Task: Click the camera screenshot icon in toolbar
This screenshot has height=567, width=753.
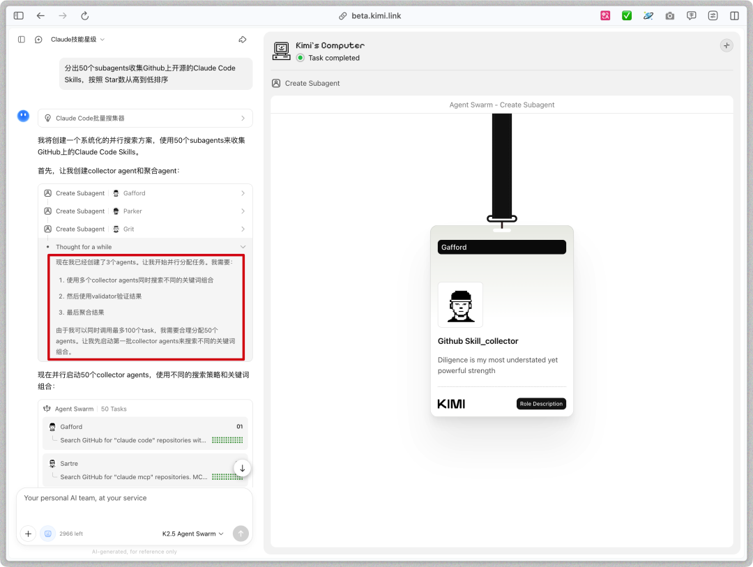Action: (x=669, y=15)
